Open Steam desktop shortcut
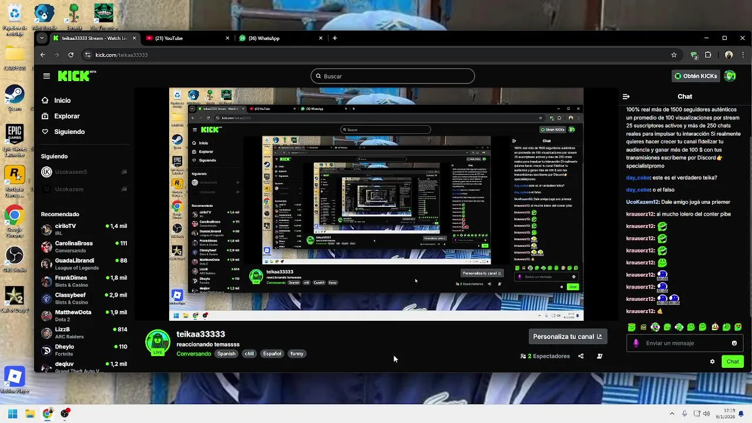752x423 pixels. (x=15, y=98)
